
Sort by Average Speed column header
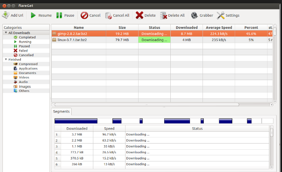219,28
